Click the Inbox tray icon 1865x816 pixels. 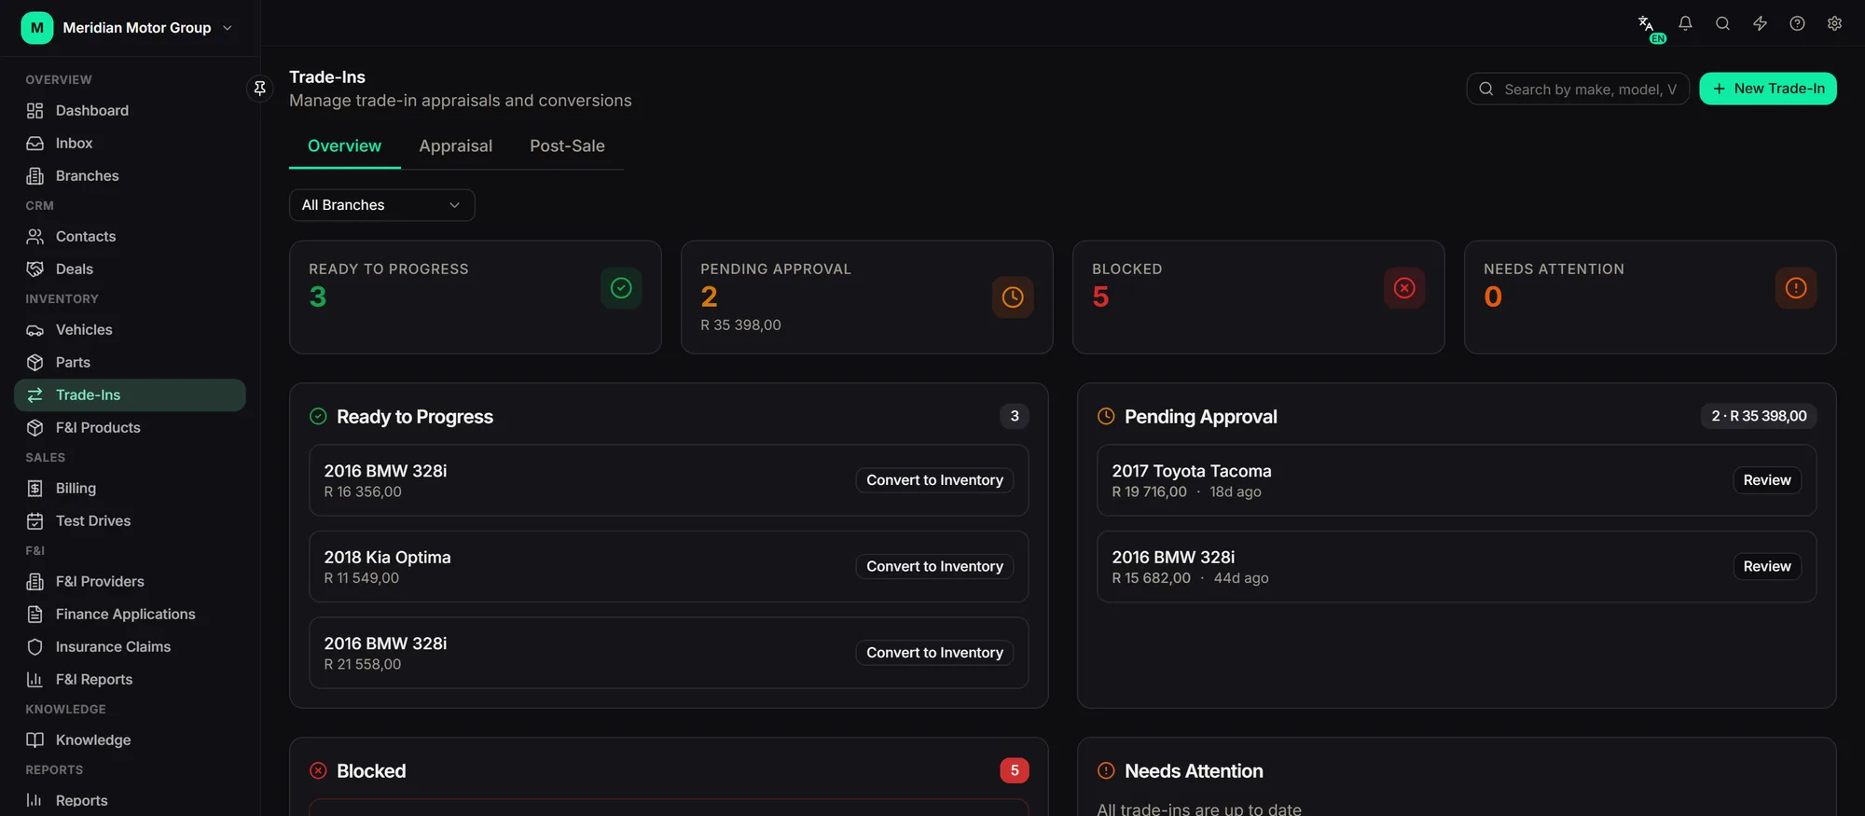click(35, 143)
